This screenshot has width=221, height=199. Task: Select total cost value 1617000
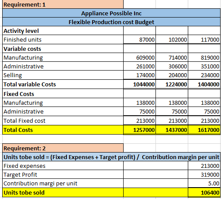[x=204, y=130]
